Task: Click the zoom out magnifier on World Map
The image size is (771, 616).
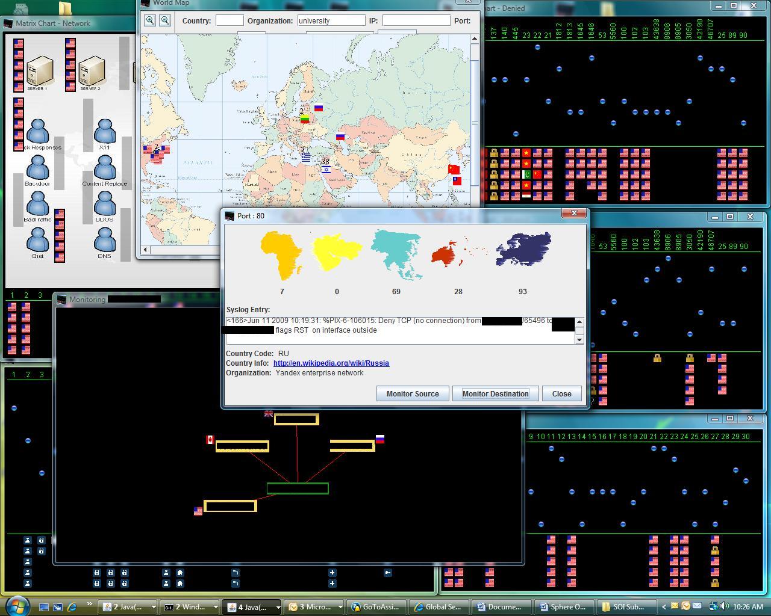Action: tap(164, 20)
